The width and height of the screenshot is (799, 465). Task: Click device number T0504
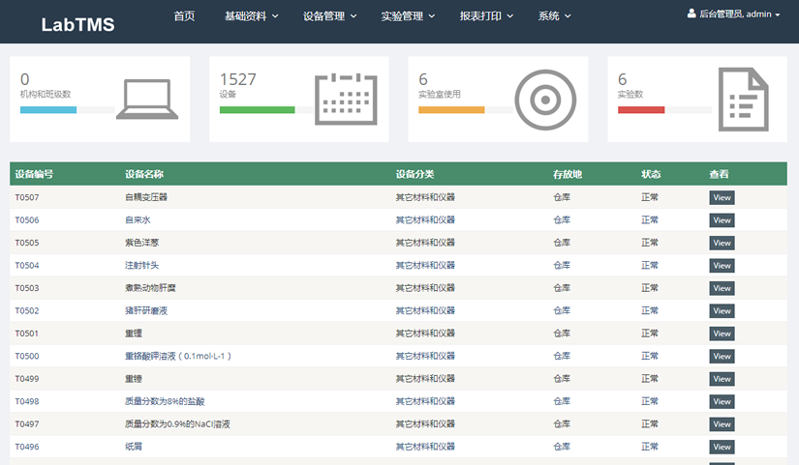(27, 265)
